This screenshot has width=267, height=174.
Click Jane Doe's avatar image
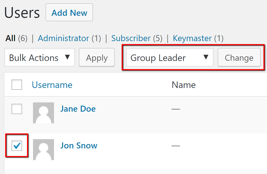pyautogui.click(x=43, y=113)
